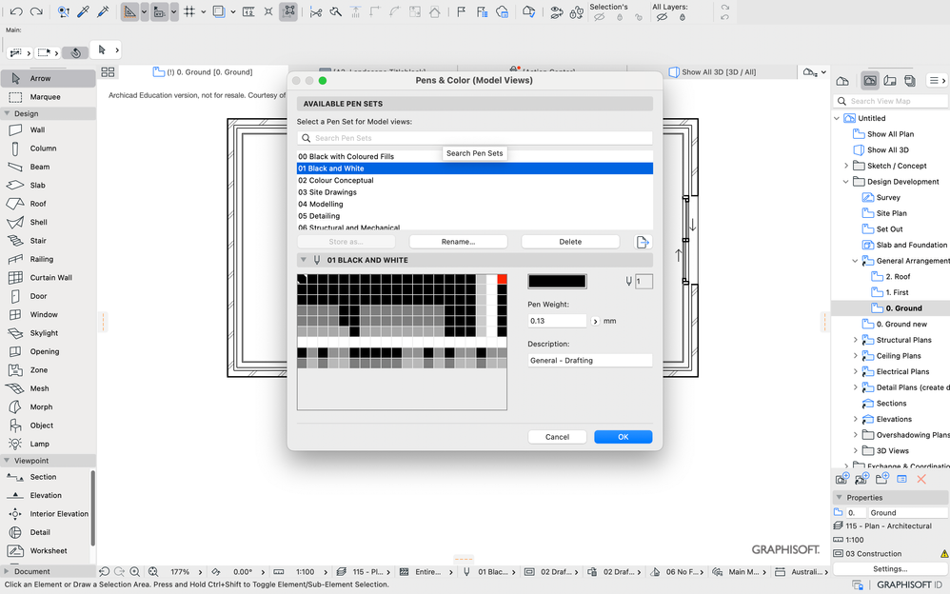Viewport: 950px width, 594px height.
Task: Click the Undo icon in toolbar
Action: click(x=16, y=11)
